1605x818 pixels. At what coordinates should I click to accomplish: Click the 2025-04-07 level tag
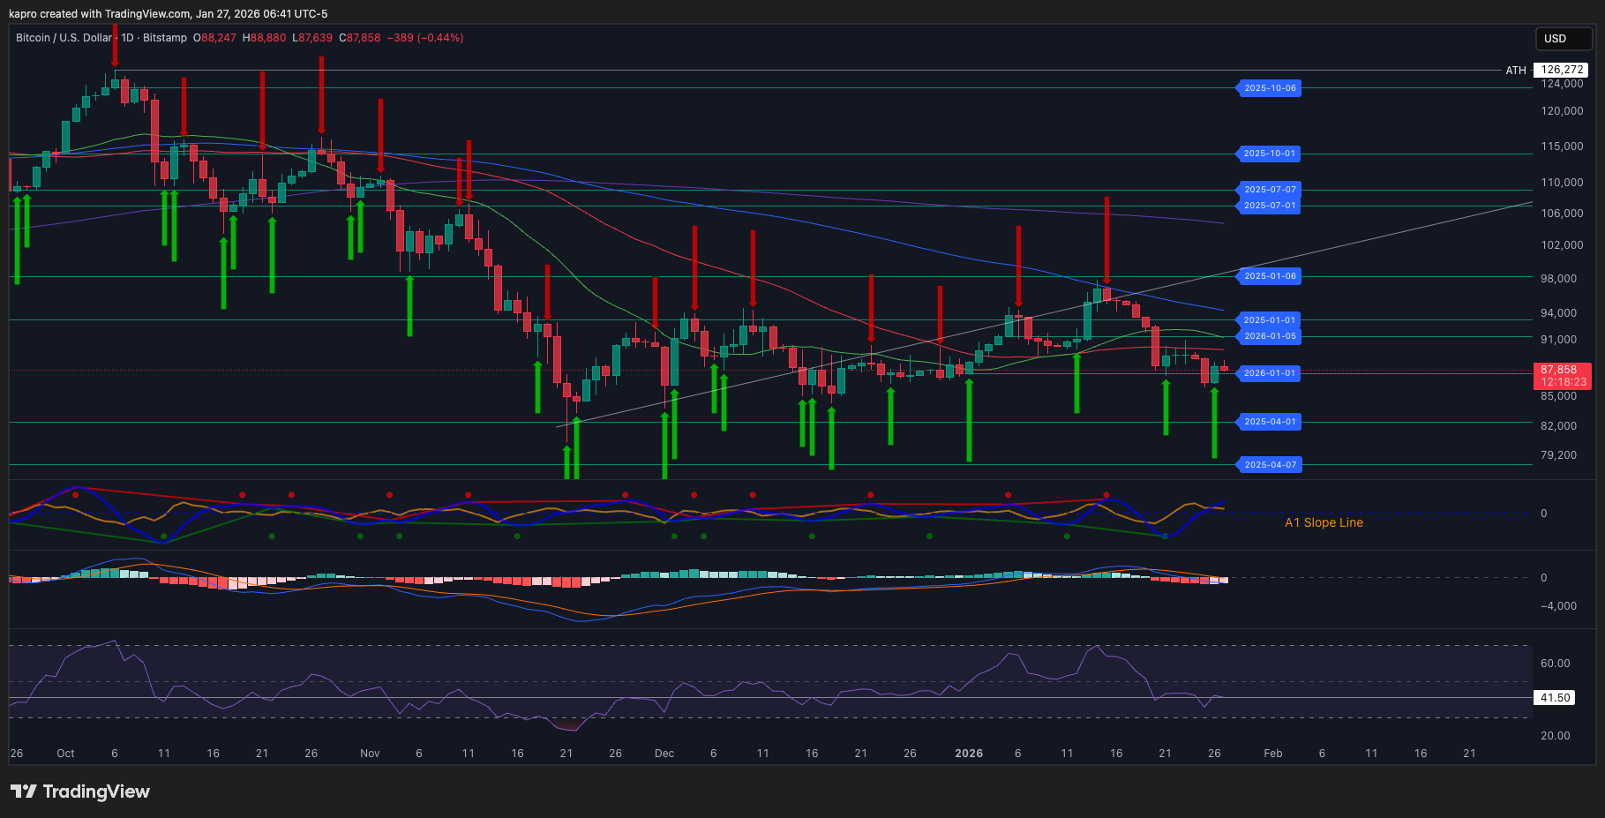(x=1269, y=465)
